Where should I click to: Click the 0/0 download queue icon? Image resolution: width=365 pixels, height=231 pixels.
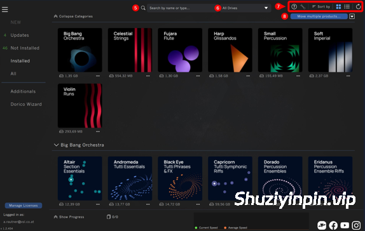click(109, 217)
